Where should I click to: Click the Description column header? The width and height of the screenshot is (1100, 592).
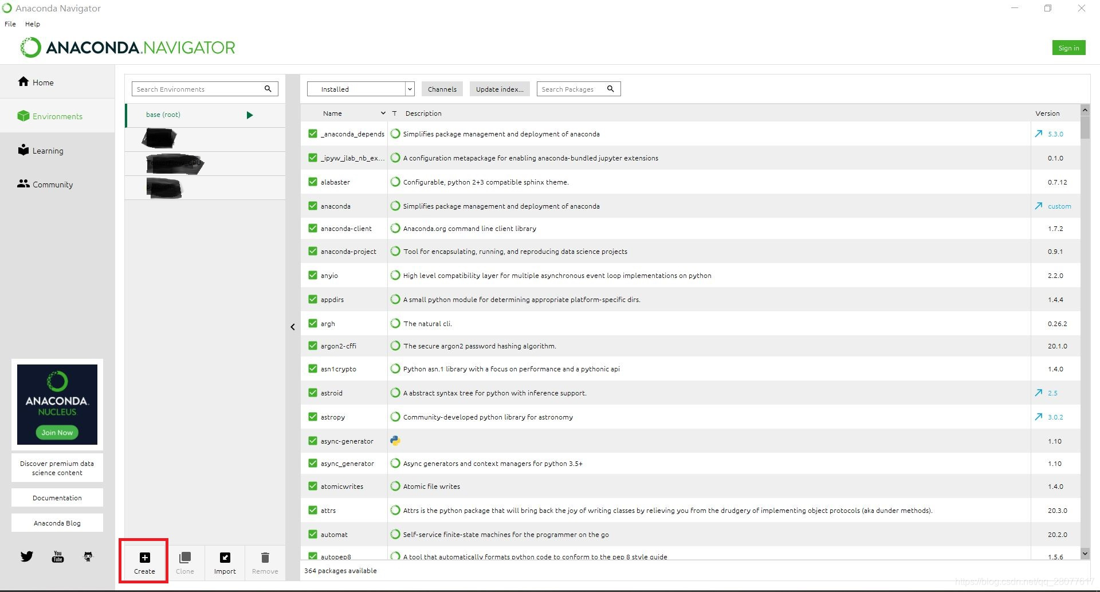(423, 113)
